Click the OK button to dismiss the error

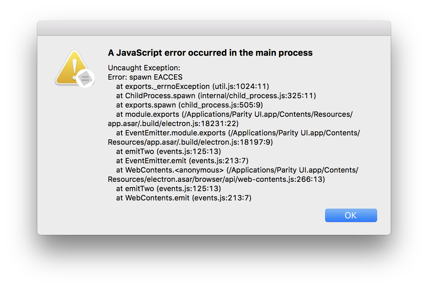[351, 215]
